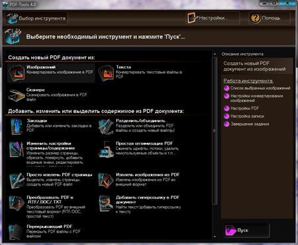Click pink bullet beside Завершение задания
Screen dimensions: 298x245
226,124
